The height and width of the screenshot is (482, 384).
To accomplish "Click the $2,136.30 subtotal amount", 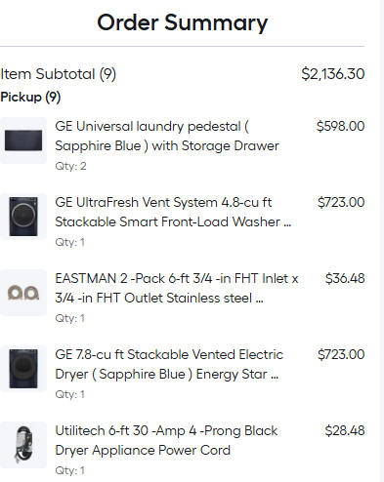I will 333,74.
